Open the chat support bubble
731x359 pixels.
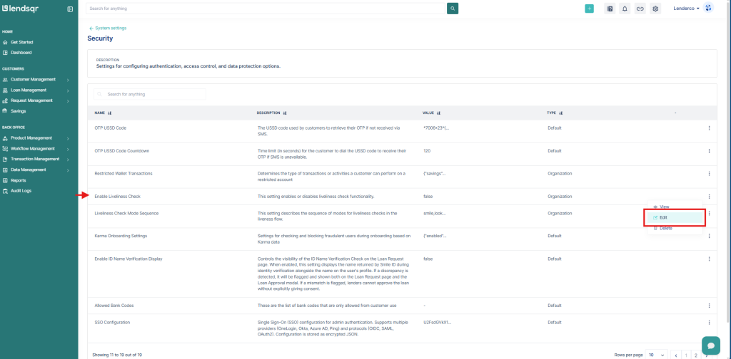pyautogui.click(x=711, y=345)
